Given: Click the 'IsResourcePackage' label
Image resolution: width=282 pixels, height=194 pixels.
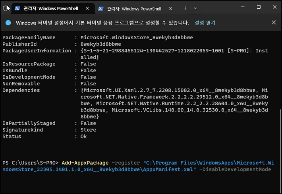Looking at the screenshot, I should (x=29, y=64).
